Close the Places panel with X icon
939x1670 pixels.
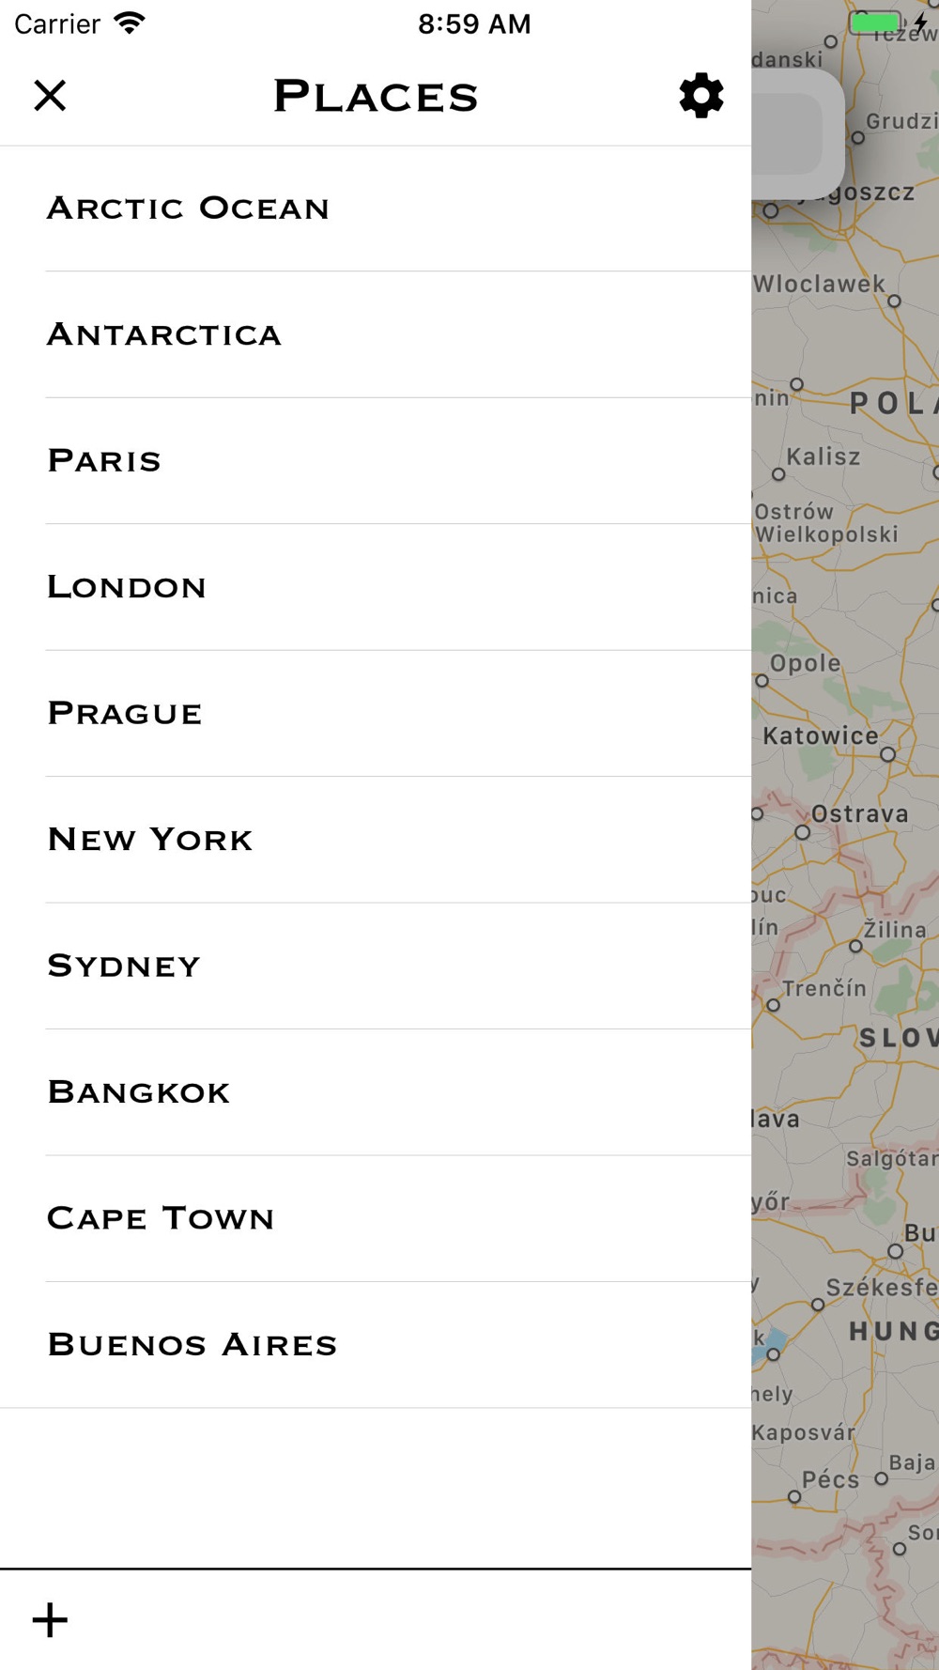point(50,95)
